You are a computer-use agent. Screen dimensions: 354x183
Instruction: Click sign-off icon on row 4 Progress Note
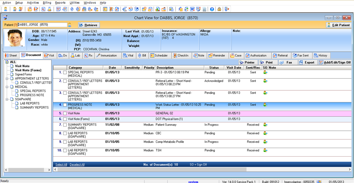click(x=265, y=104)
